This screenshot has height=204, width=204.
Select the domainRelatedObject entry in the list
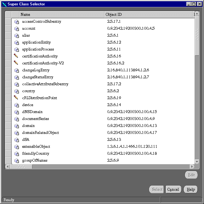pos(40,133)
